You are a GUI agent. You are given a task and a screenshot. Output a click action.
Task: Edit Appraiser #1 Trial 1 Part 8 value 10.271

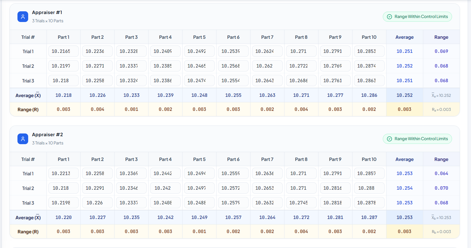301,51
